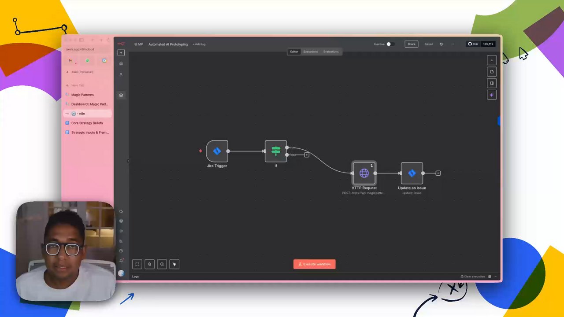The image size is (564, 317).
Task: Toggle the Inactive workflow switch
Action: [x=390, y=44]
